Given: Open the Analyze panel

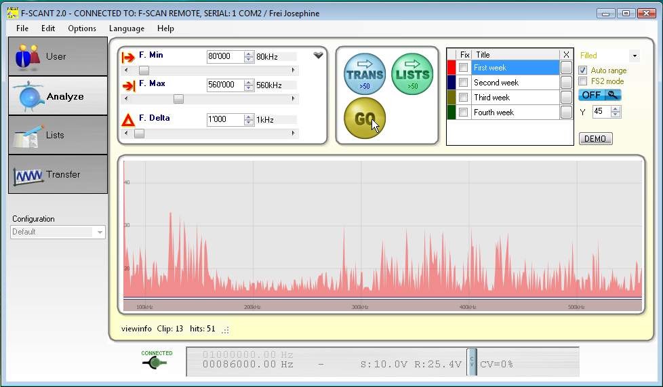Looking at the screenshot, I should (58, 96).
